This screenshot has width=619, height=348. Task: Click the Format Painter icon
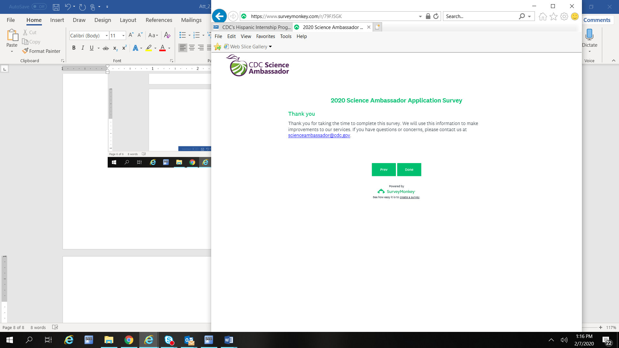[25, 51]
